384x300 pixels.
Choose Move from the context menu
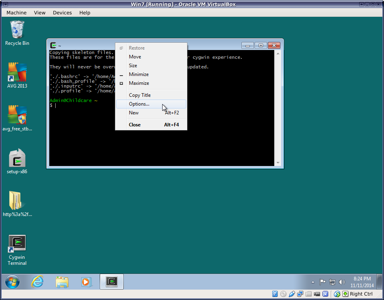(x=151, y=57)
